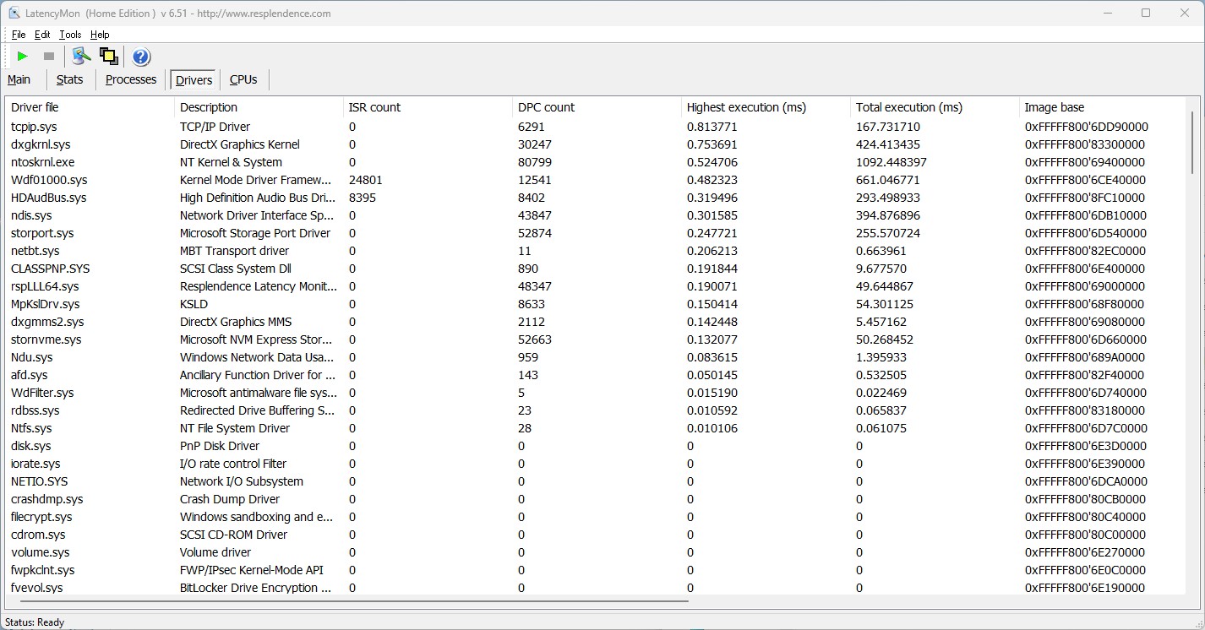Click the LatencyMon title bar app icon
The width and height of the screenshot is (1205, 630).
pyautogui.click(x=14, y=13)
